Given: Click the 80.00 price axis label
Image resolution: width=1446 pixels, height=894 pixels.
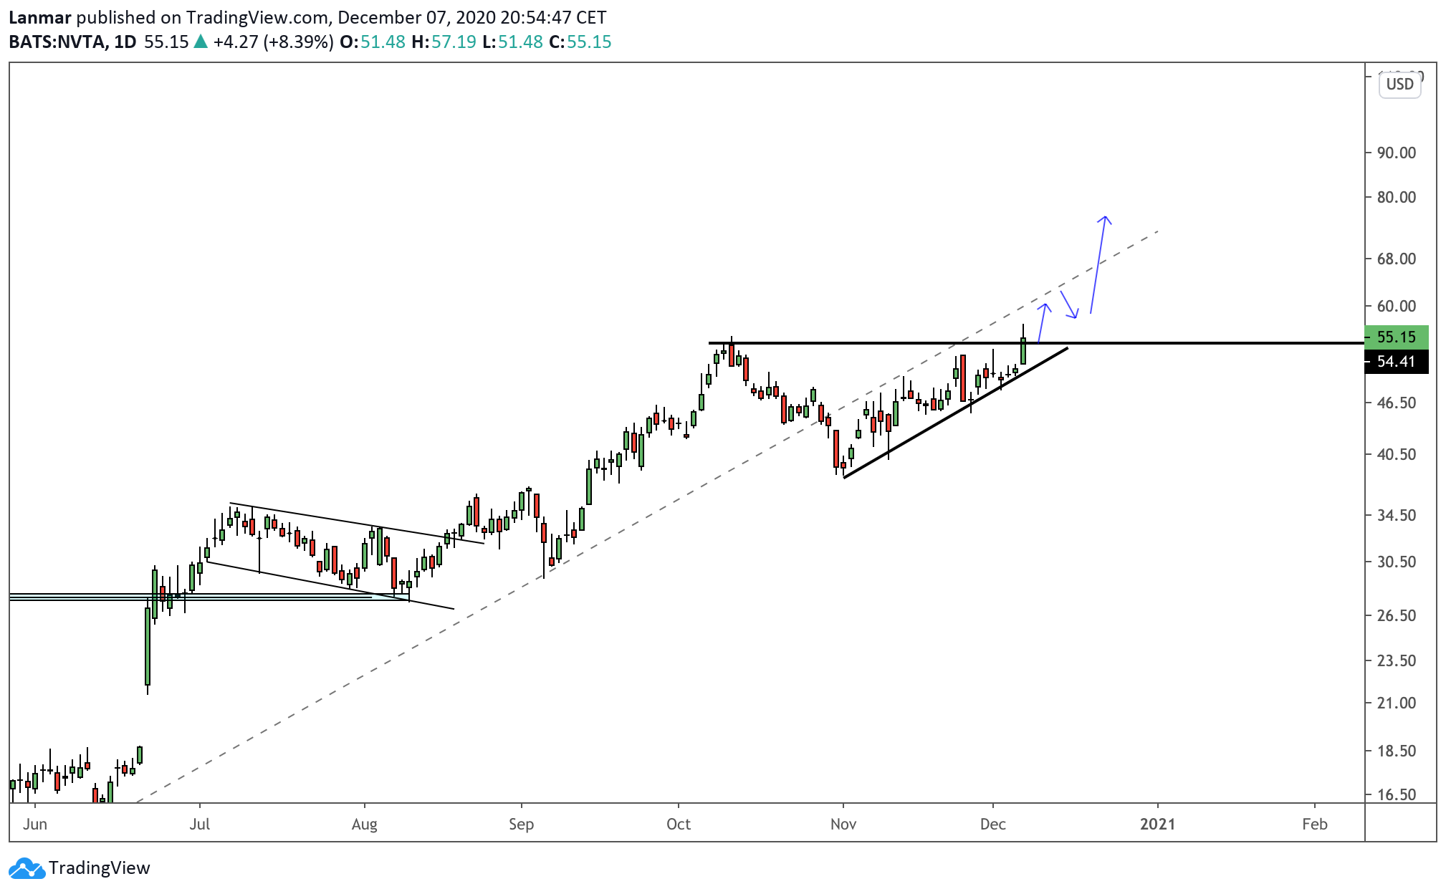Looking at the screenshot, I should point(1397,197).
